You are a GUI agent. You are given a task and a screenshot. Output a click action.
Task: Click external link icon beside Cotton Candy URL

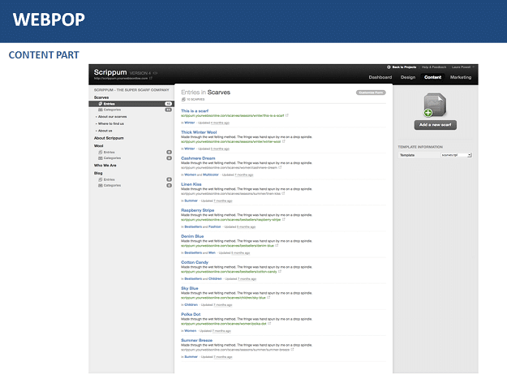(280, 271)
